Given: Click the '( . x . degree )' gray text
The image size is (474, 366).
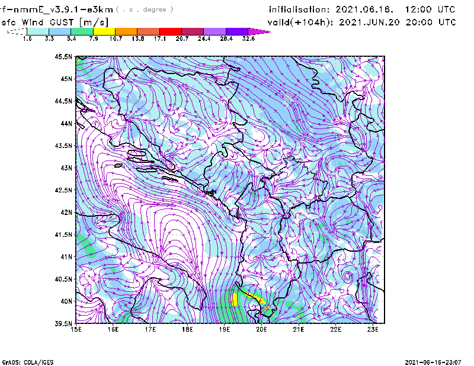Looking at the screenshot, I should [145, 9].
